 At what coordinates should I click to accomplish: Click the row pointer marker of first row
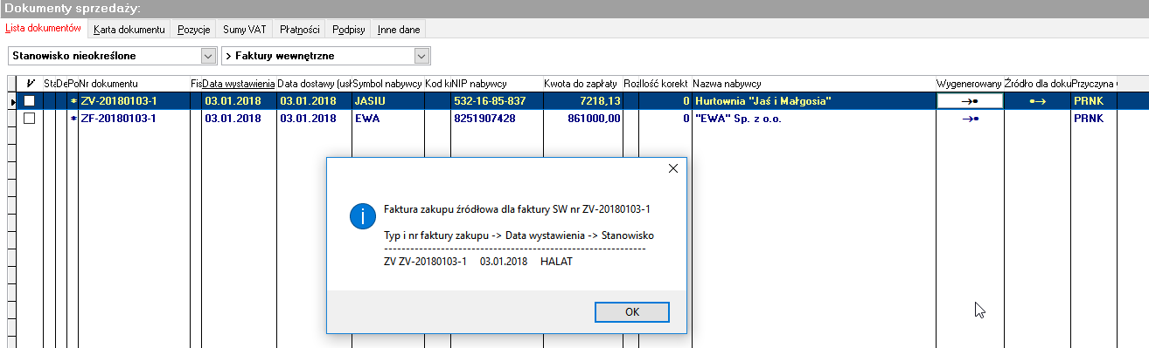tap(12, 102)
